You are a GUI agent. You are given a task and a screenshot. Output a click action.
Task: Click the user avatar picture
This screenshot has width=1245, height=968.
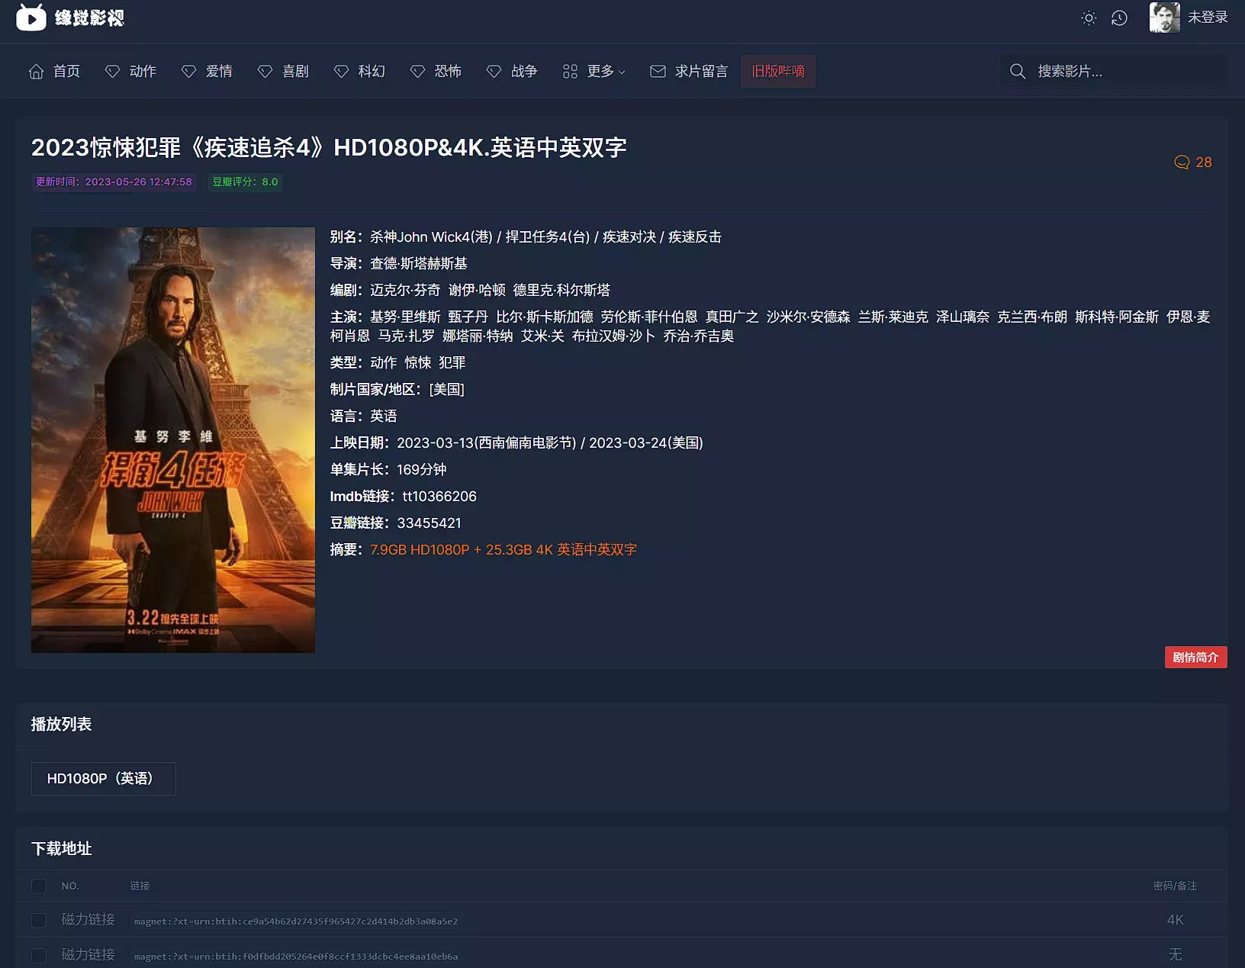(1164, 18)
